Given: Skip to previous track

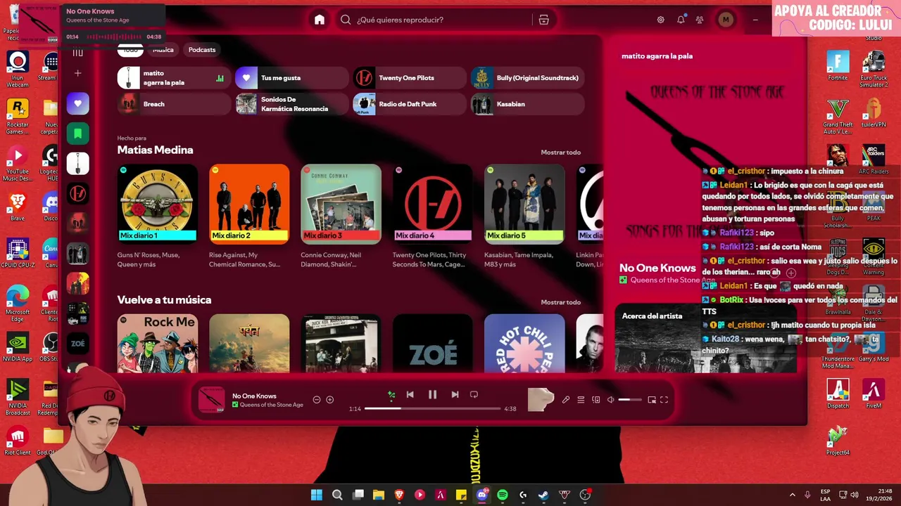Looking at the screenshot, I should [410, 395].
